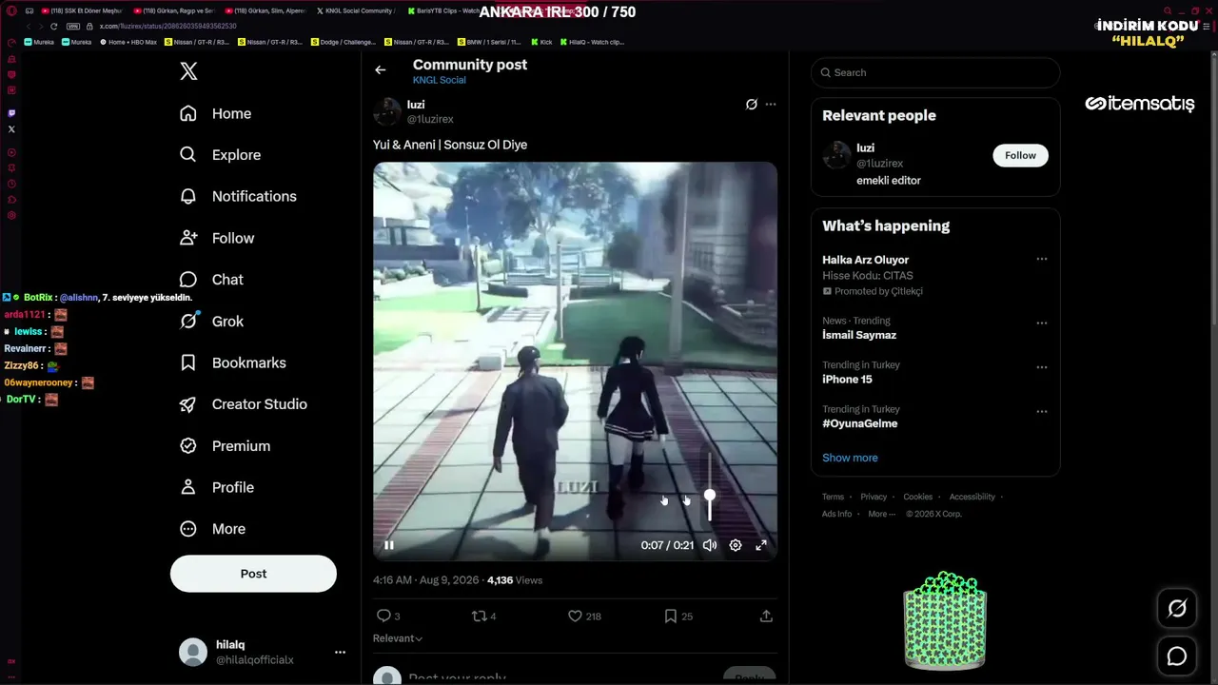The width and height of the screenshot is (1218, 685).
Task: Pause the video
Action: pyautogui.click(x=389, y=545)
